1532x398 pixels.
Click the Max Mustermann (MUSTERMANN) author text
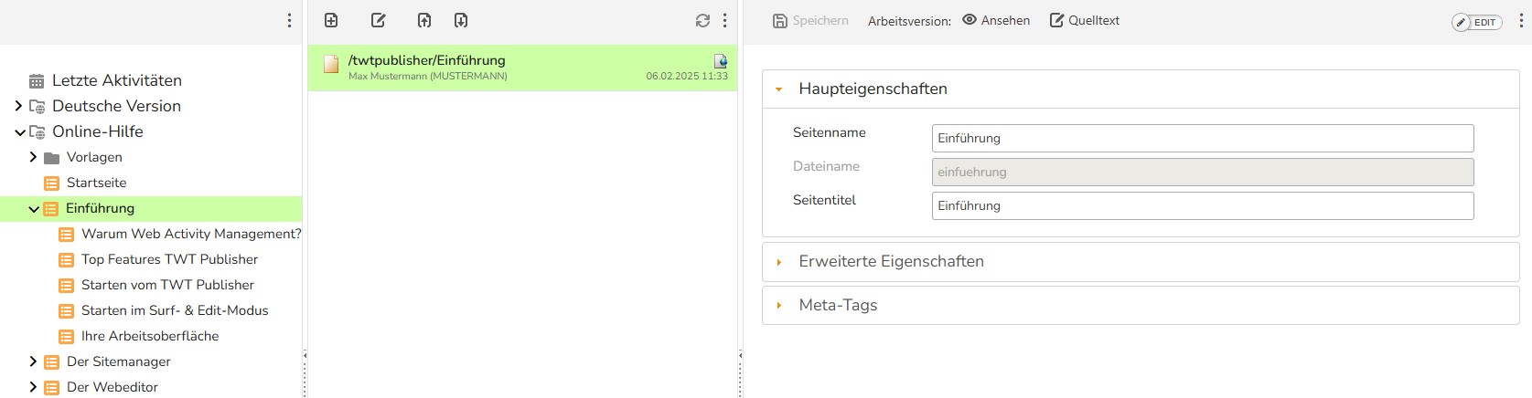tap(427, 77)
